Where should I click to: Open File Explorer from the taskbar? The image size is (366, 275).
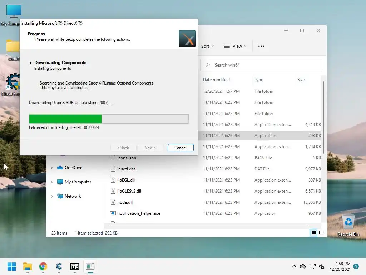coord(27,266)
